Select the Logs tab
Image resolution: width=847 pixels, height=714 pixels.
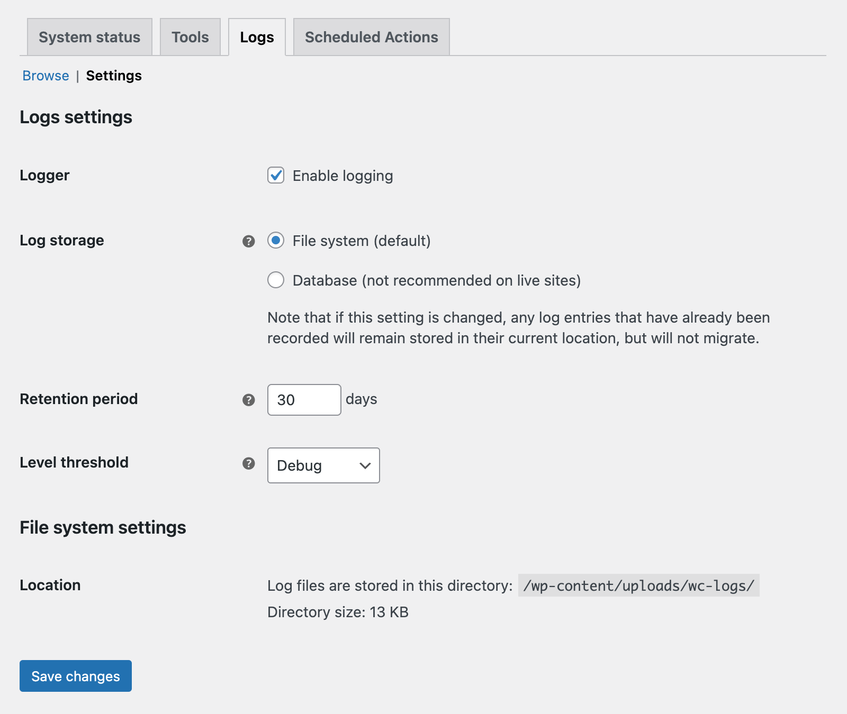[x=256, y=37]
